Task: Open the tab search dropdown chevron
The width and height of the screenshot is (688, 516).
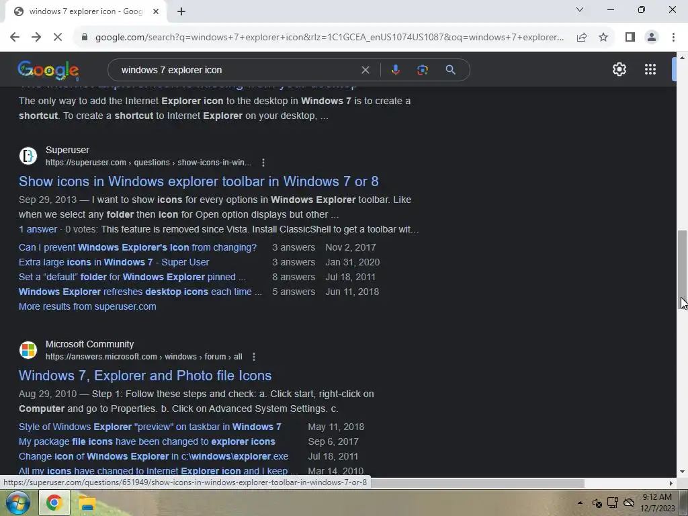Action: [x=580, y=9]
